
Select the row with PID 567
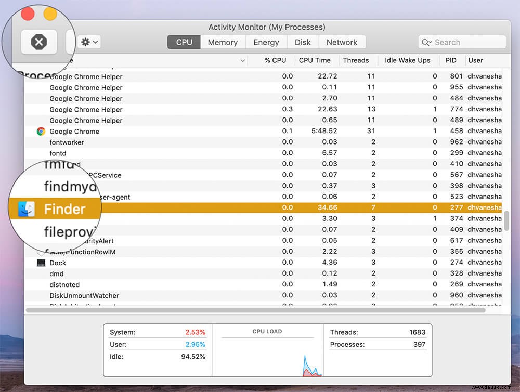(263, 175)
